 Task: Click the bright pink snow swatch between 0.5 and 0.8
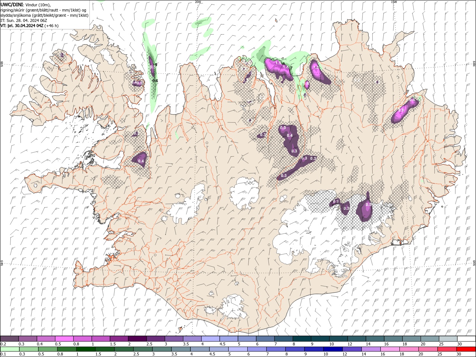64,339
